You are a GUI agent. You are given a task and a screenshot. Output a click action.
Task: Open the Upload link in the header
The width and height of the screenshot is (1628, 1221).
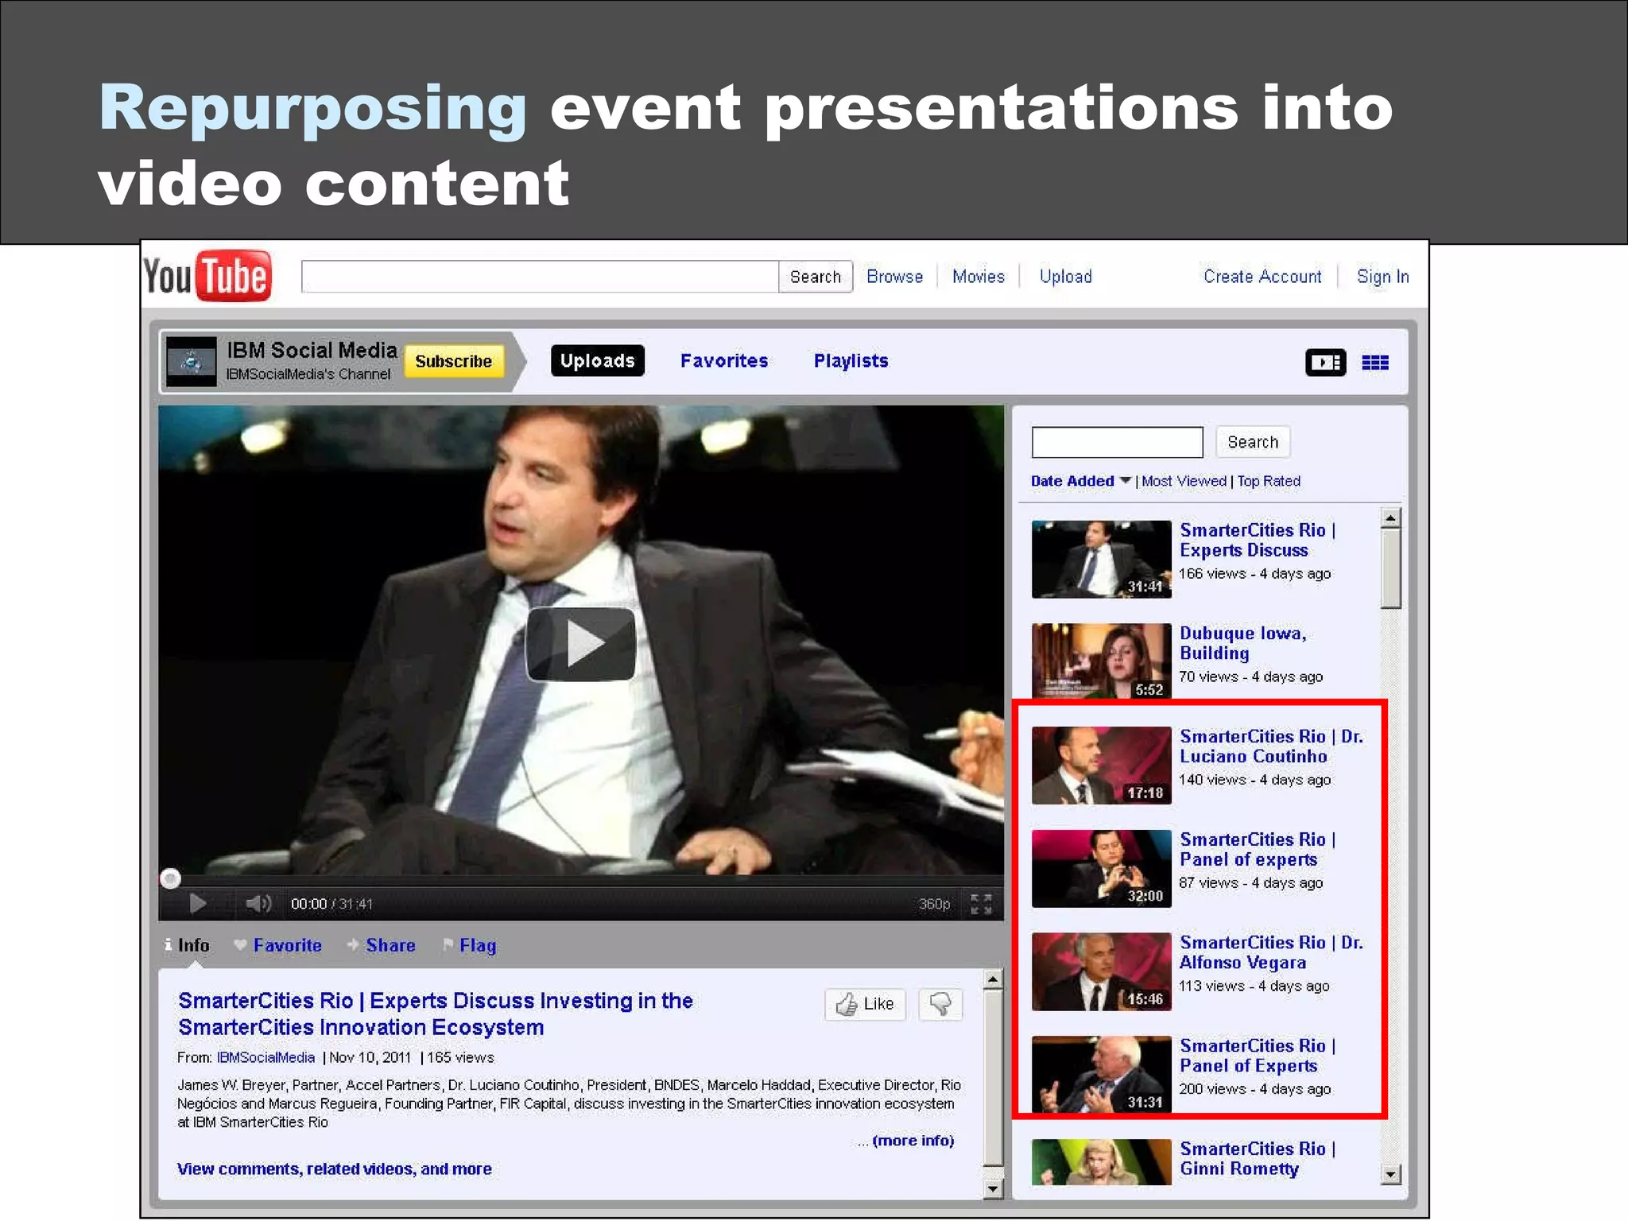point(1065,277)
